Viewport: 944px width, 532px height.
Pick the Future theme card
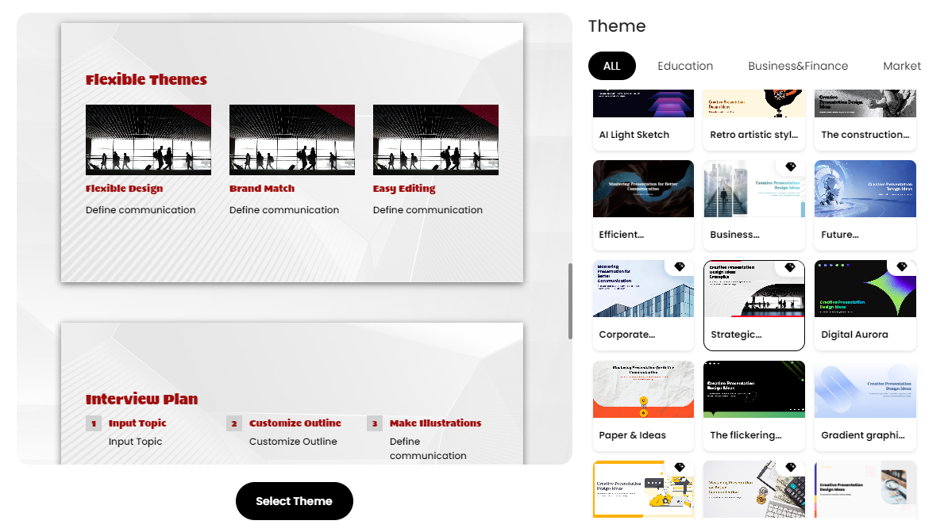pyautogui.click(x=865, y=205)
